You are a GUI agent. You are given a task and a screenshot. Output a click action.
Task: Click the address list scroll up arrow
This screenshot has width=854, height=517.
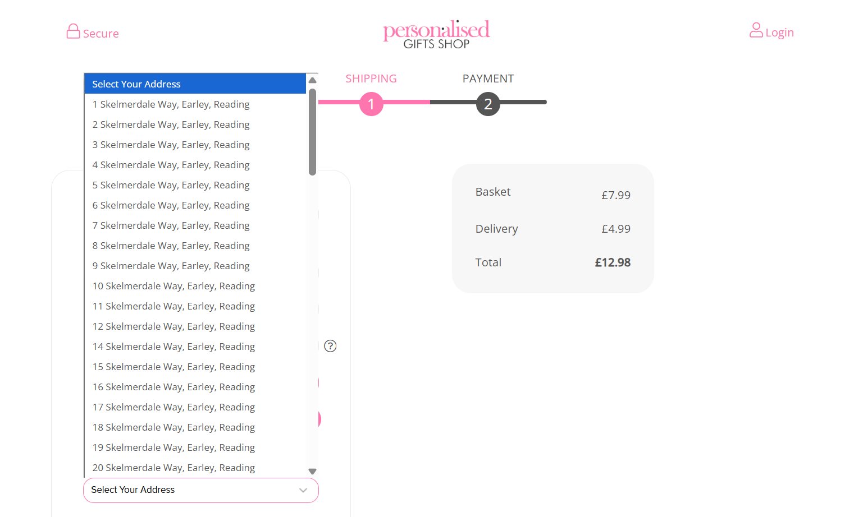click(x=313, y=80)
